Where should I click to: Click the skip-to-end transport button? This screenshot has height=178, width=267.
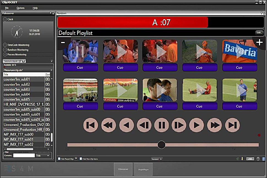coord(233,125)
